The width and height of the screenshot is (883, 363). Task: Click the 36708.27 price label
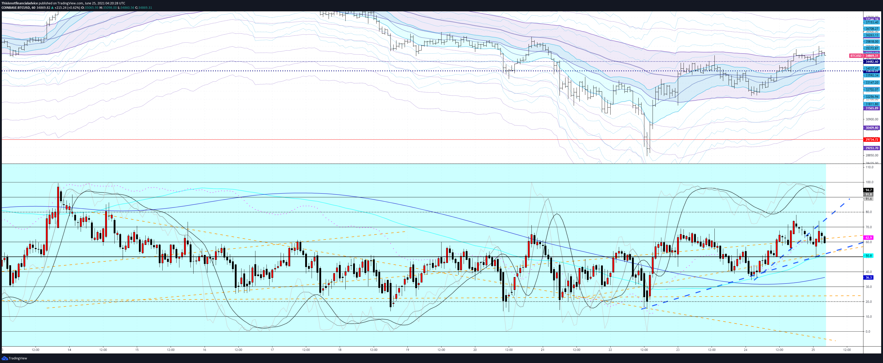pos(872,29)
